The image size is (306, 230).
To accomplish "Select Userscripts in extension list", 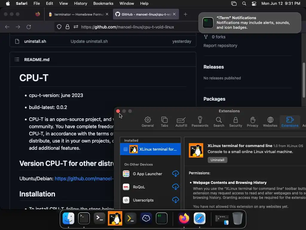I will (143, 200).
